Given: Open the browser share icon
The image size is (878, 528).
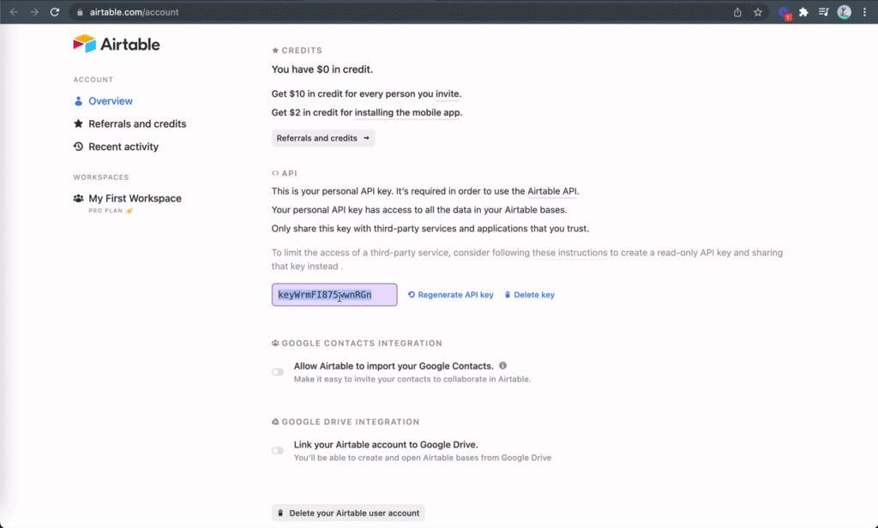Looking at the screenshot, I should [x=737, y=12].
